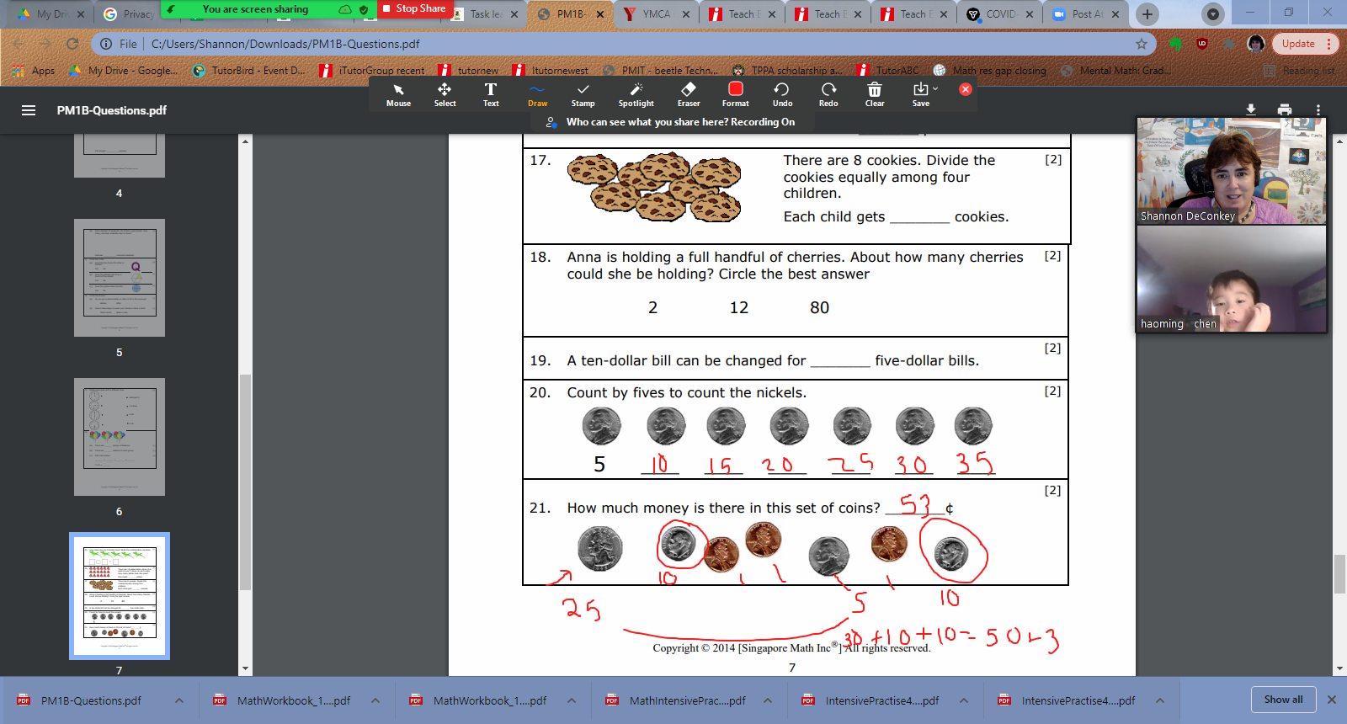Open the new tab plus button

[x=1147, y=14]
